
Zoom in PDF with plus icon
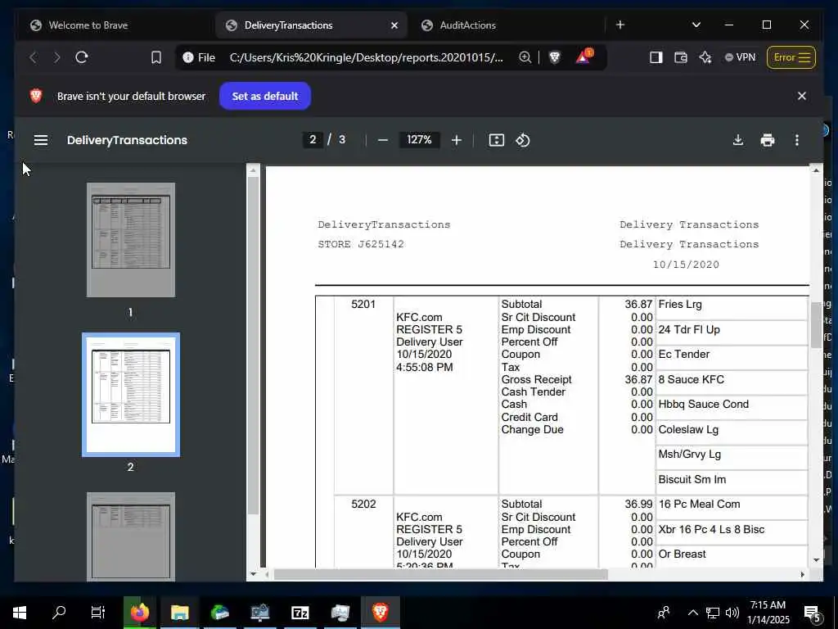point(457,140)
